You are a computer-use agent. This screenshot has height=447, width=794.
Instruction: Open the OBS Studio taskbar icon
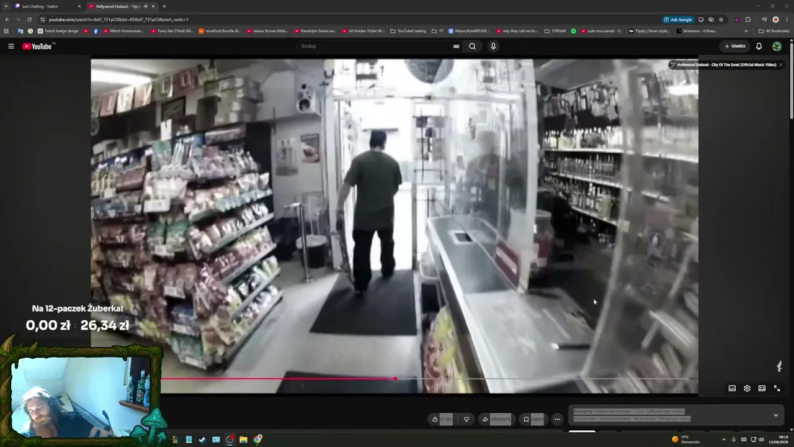coord(230,440)
